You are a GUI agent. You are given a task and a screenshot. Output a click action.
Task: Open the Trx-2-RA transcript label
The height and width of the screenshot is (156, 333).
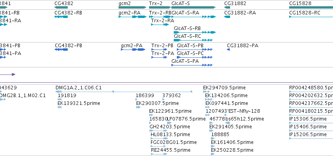[162, 21]
